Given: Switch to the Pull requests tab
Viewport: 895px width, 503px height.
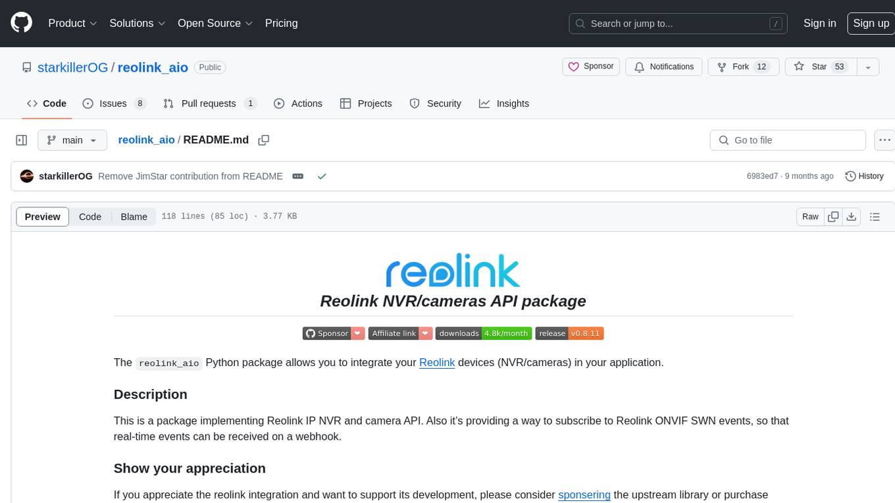Looking at the screenshot, I should [210, 103].
